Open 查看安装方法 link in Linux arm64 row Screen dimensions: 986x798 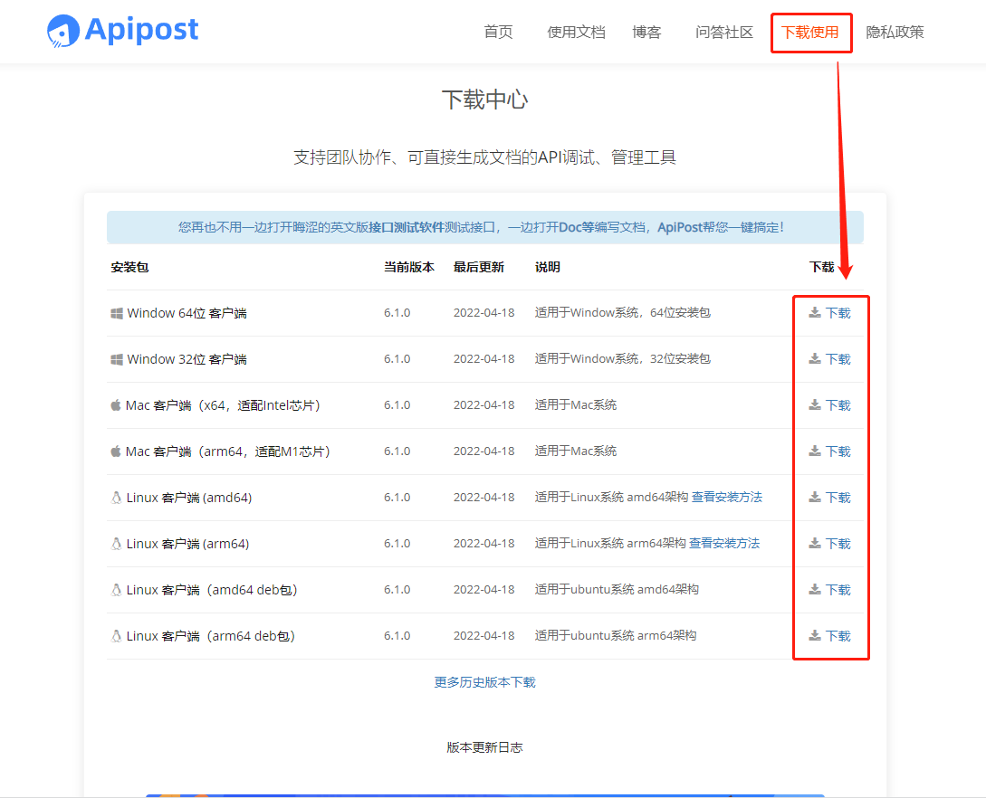[724, 543]
